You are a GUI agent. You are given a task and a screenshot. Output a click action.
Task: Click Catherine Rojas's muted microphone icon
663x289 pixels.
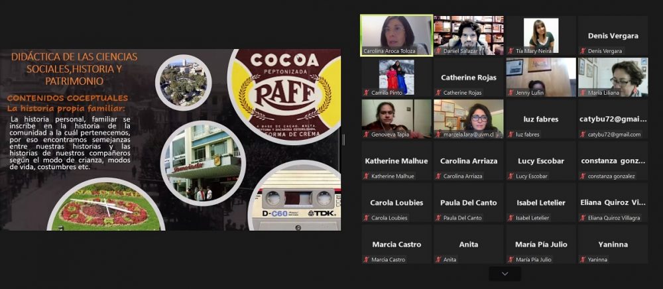point(438,93)
